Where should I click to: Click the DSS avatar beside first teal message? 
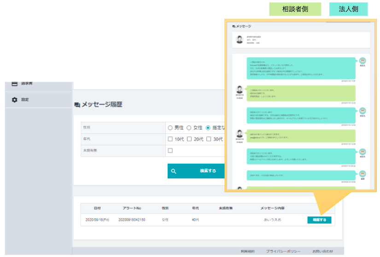(362, 61)
